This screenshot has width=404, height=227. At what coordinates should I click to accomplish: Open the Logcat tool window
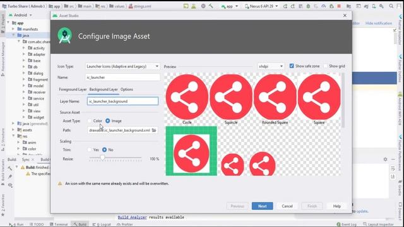coord(102,224)
